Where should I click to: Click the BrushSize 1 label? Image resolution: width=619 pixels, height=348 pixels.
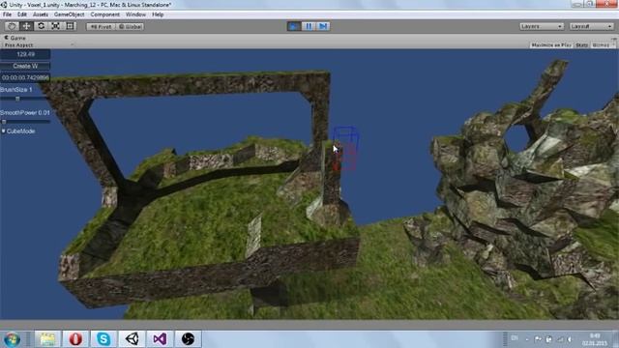16,90
